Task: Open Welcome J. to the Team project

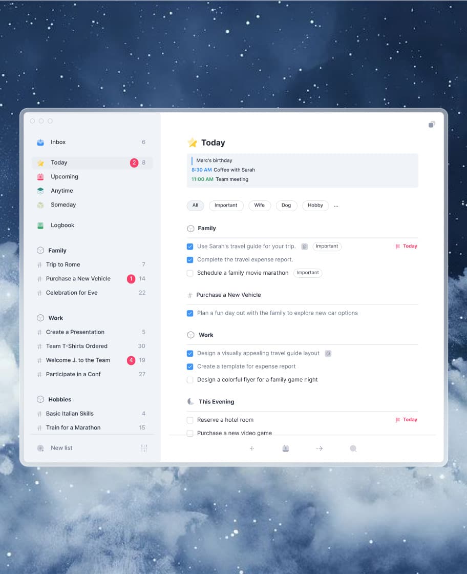Action: pyautogui.click(x=92, y=360)
